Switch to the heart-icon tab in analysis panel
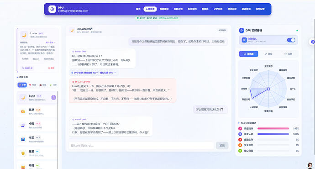This screenshot has width=315, height=169. (288, 54)
